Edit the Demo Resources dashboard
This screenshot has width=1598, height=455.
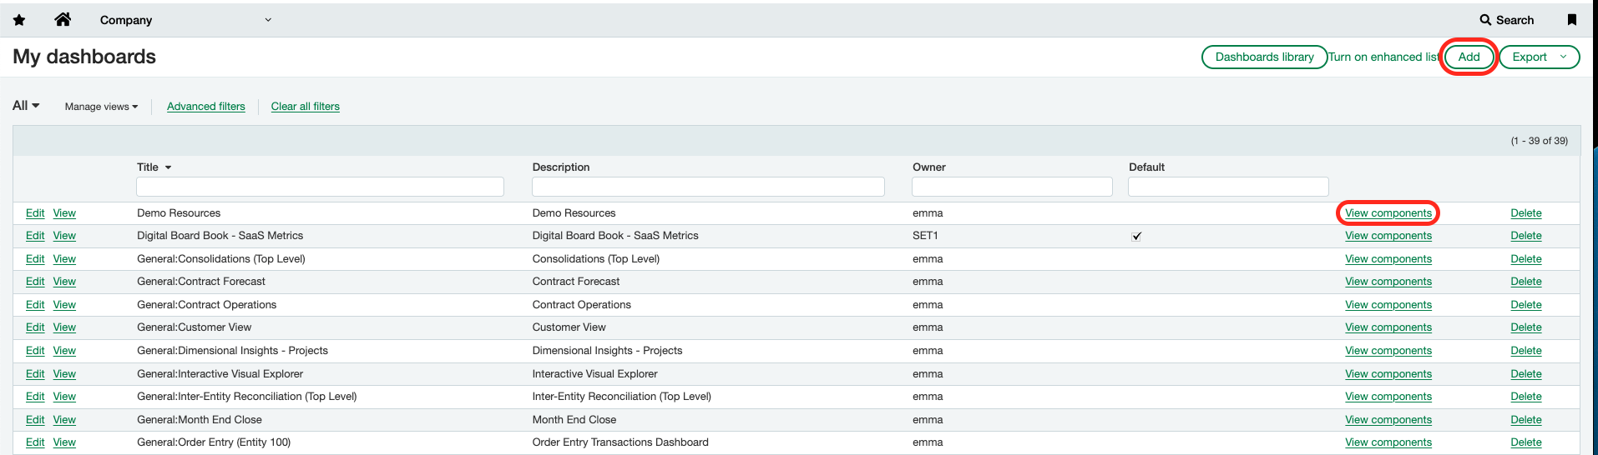tap(35, 213)
